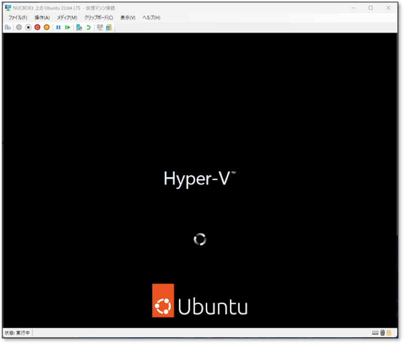Close the virtual machine connection window
This screenshot has width=404, height=344.
click(388, 8)
